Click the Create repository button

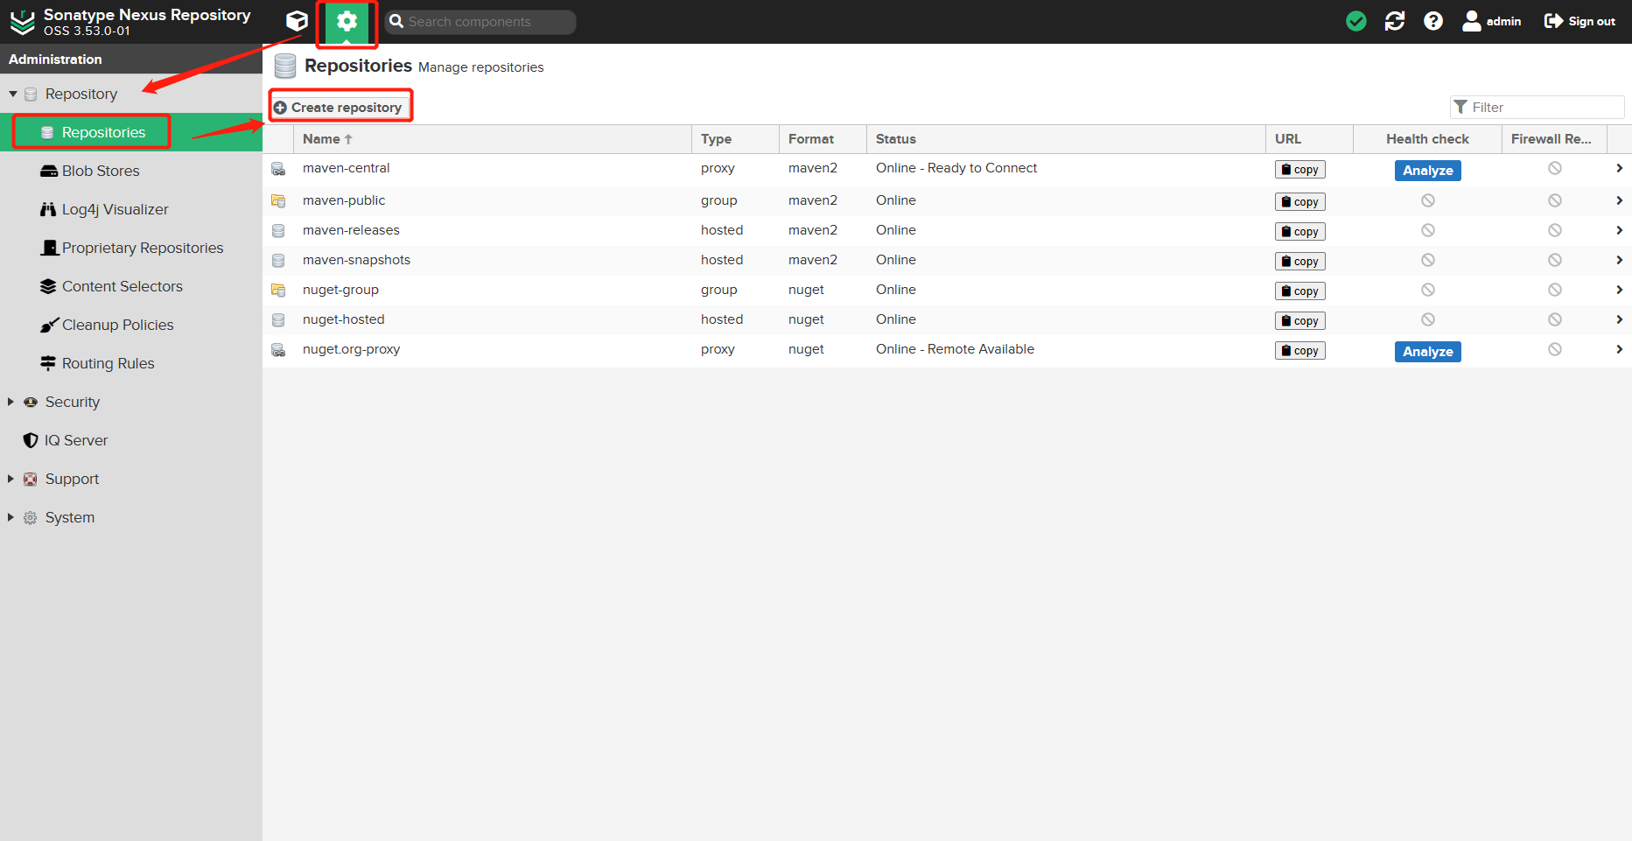pyautogui.click(x=340, y=106)
